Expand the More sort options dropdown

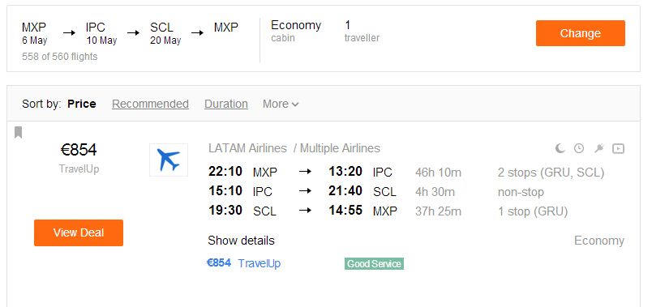[281, 104]
